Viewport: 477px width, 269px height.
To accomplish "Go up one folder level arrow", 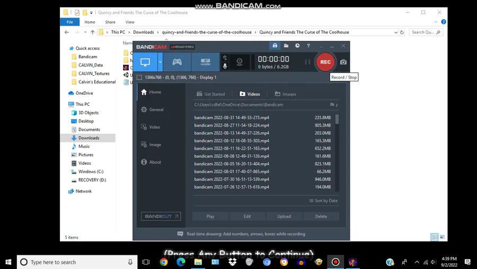I will pos(92,32).
